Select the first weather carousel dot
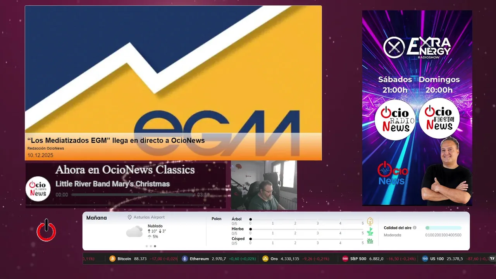Viewport: 496px width, 279px height. coord(146,246)
